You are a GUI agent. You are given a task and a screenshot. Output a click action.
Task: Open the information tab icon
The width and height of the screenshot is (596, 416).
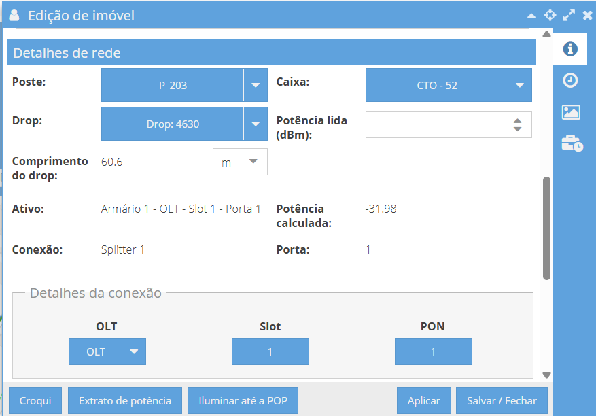(570, 49)
